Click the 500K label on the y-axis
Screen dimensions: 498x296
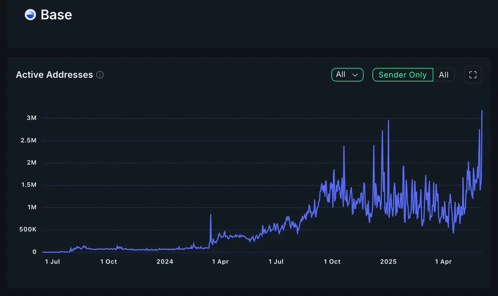27,229
